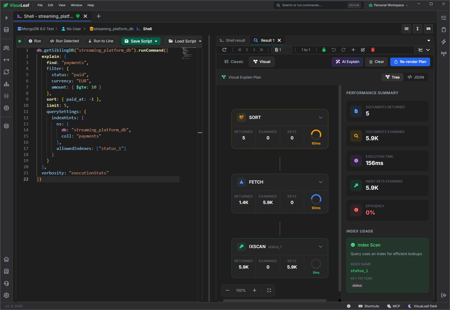Edit the document with the pencil icon
Screen dimensions: 450x310
pyautogui.click(x=363, y=50)
